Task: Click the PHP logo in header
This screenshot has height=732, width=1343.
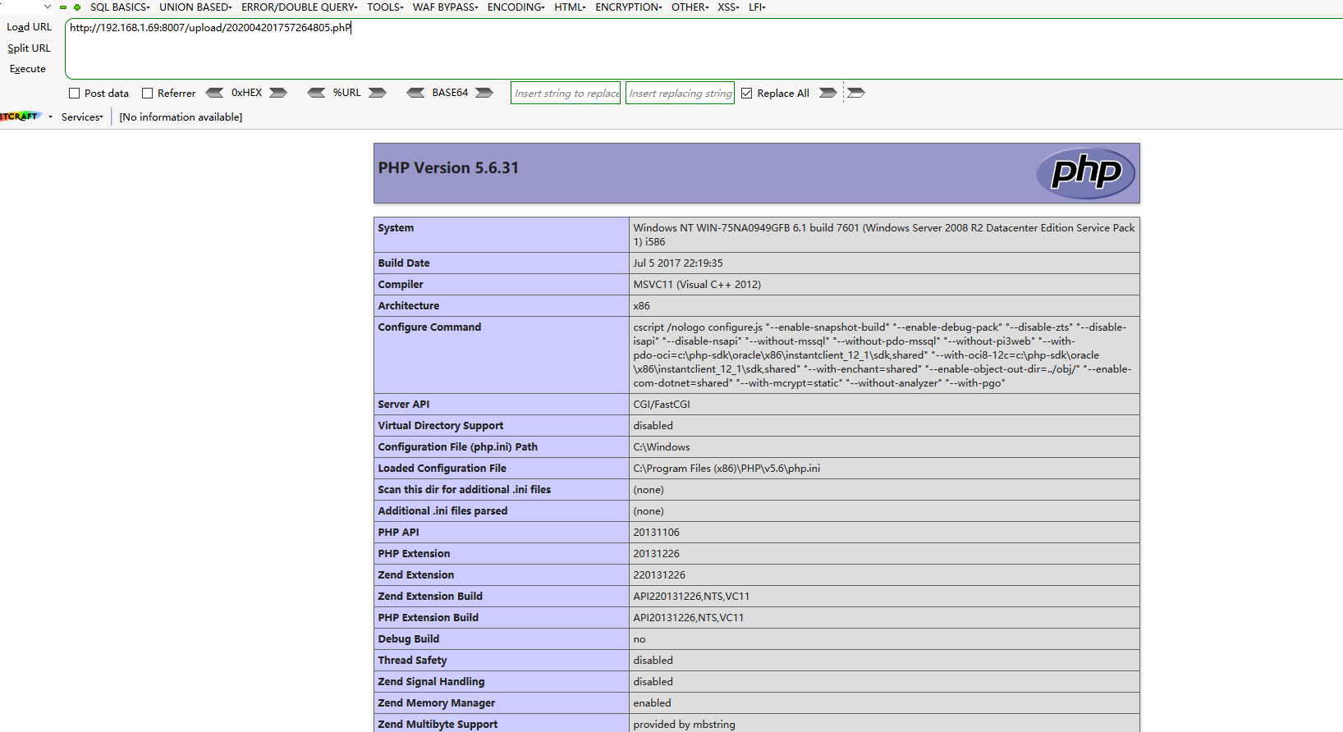Action: pyautogui.click(x=1085, y=172)
